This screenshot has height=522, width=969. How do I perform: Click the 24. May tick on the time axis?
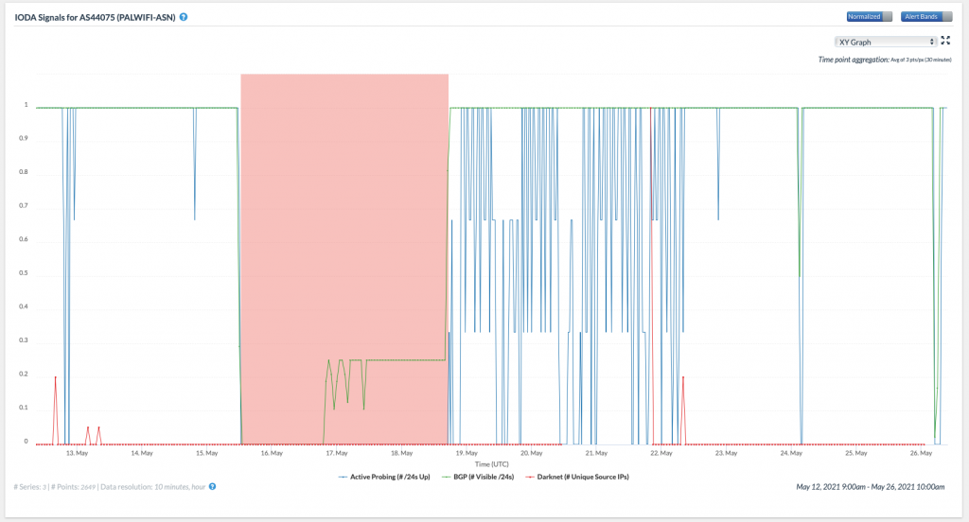791,453
